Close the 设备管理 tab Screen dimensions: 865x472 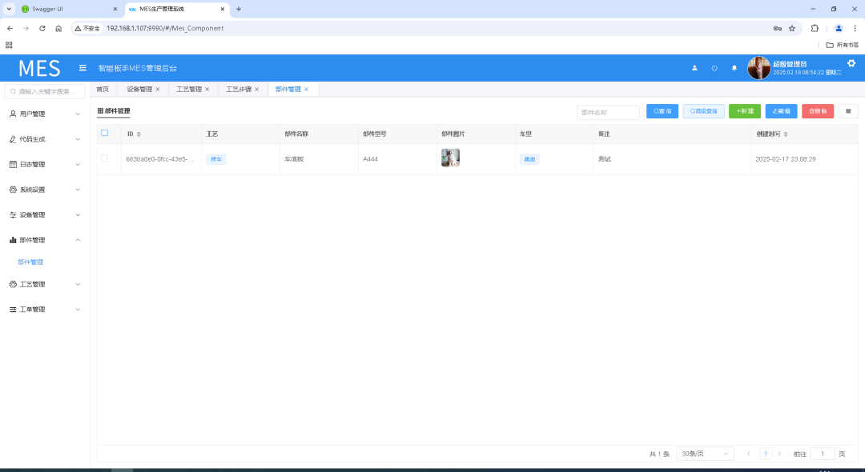(158, 90)
